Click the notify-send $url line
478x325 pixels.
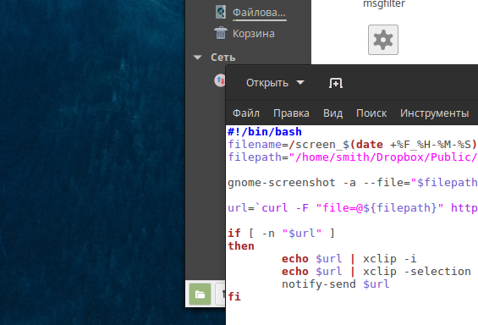point(335,284)
